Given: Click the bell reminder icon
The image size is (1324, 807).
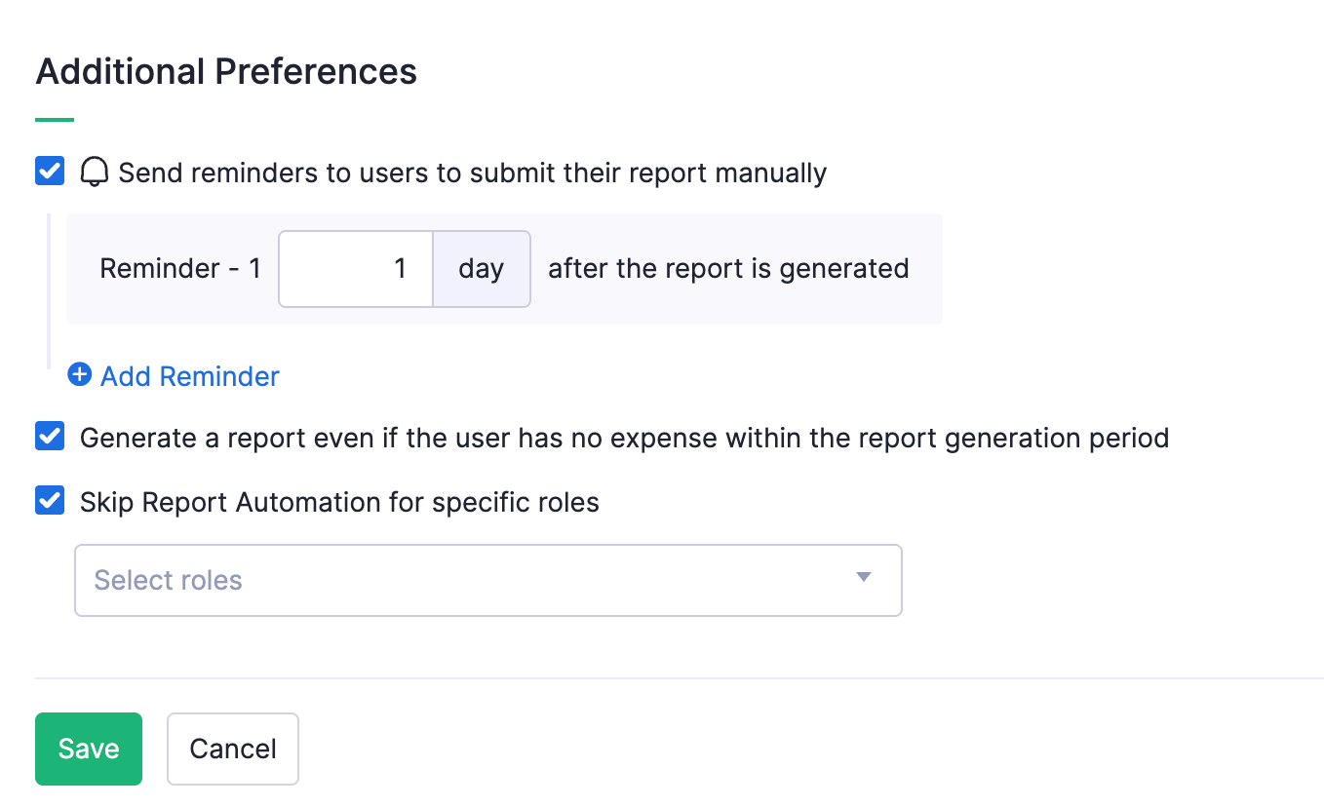Looking at the screenshot, I should click(x=94, y=172).
